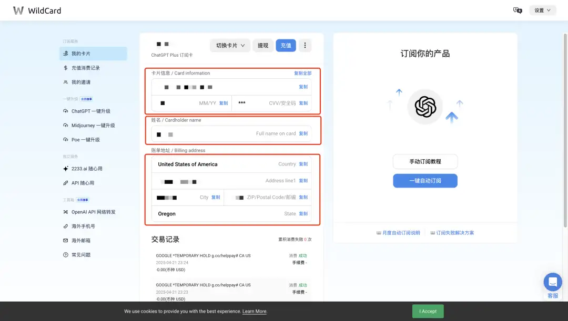Click the ChatGPT Plus 订阅卡 label
The image size is (568, 321).
pos(171,55)
